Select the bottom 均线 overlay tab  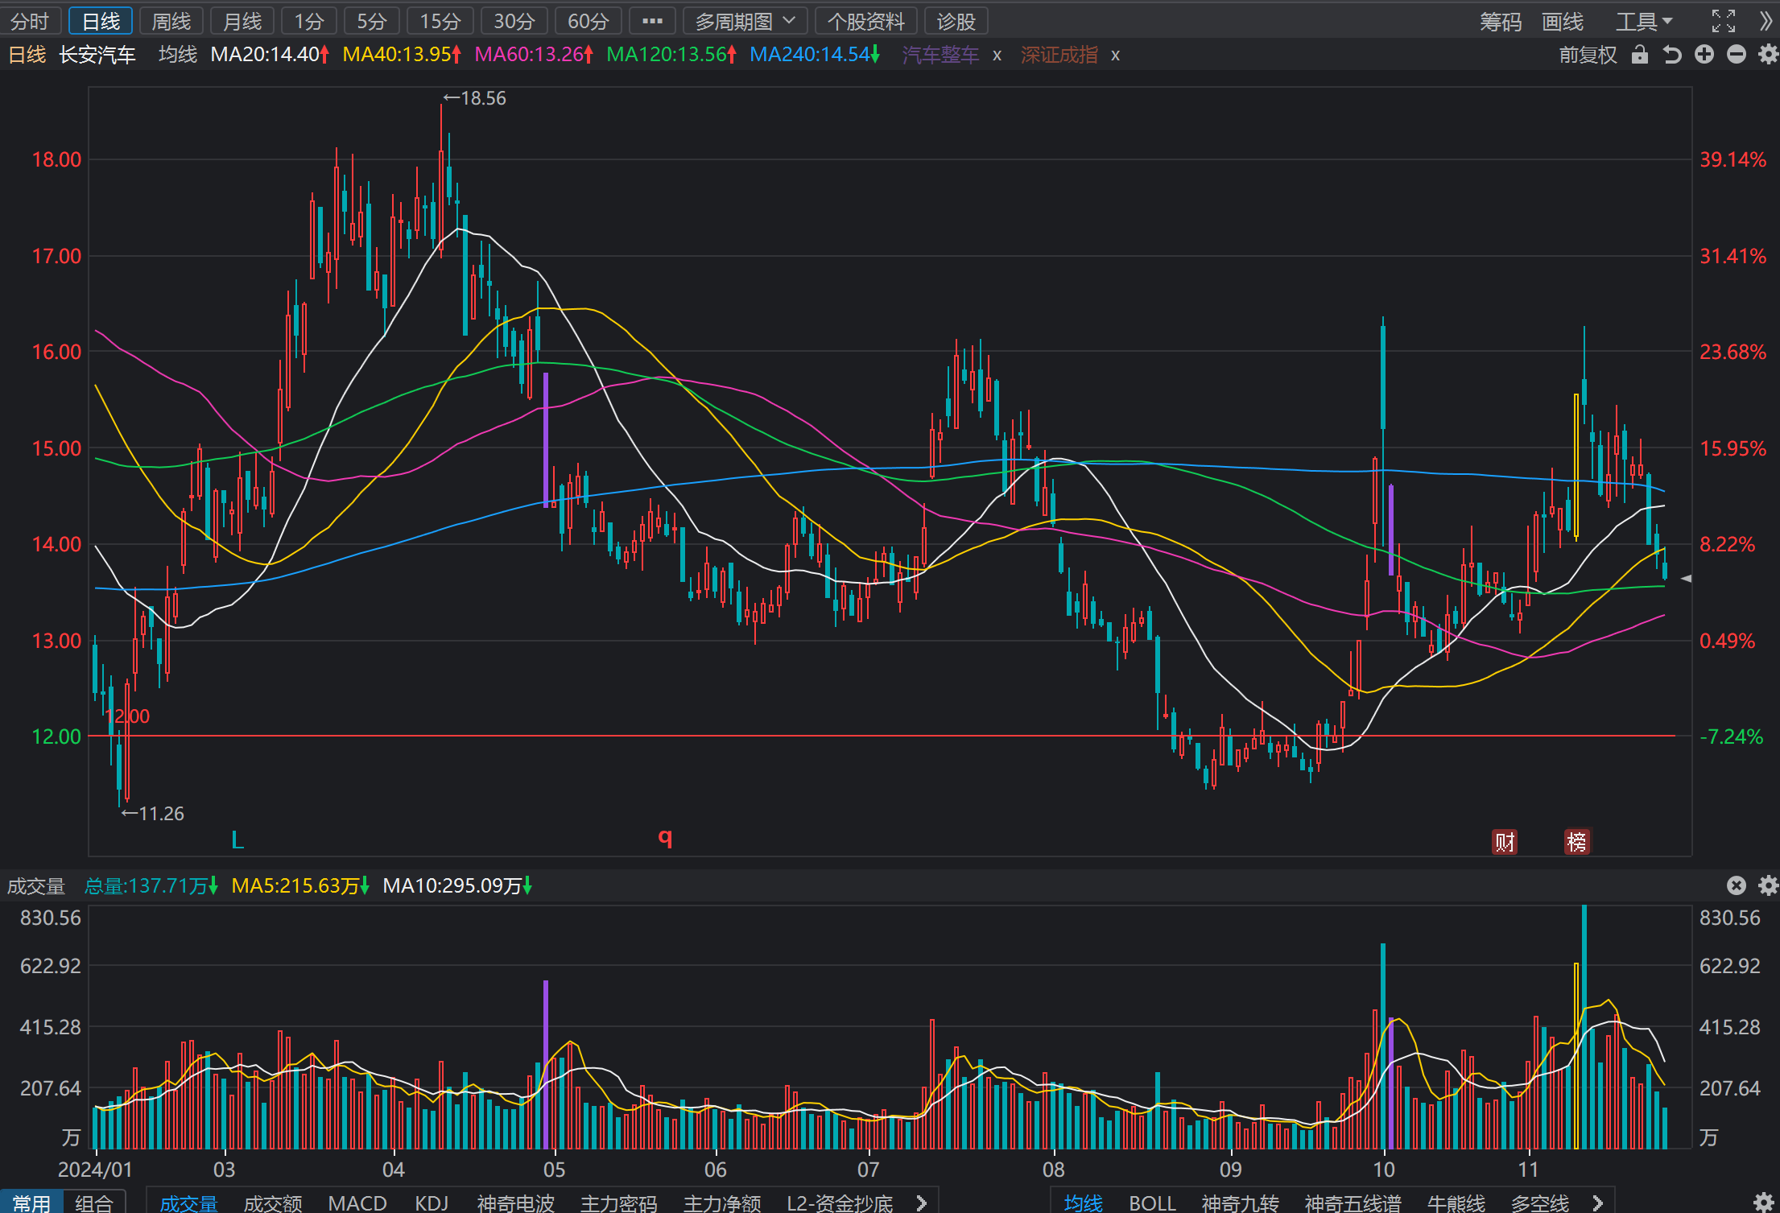[x=1083, y=1203]
